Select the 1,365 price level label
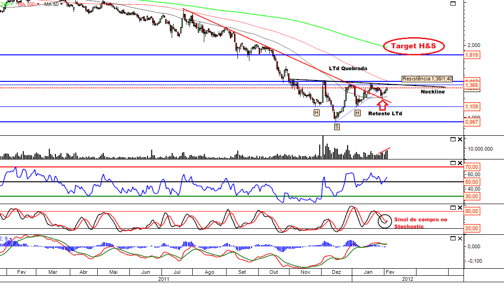This screenshot has width=504, height=305. click(x=472, y=85)
